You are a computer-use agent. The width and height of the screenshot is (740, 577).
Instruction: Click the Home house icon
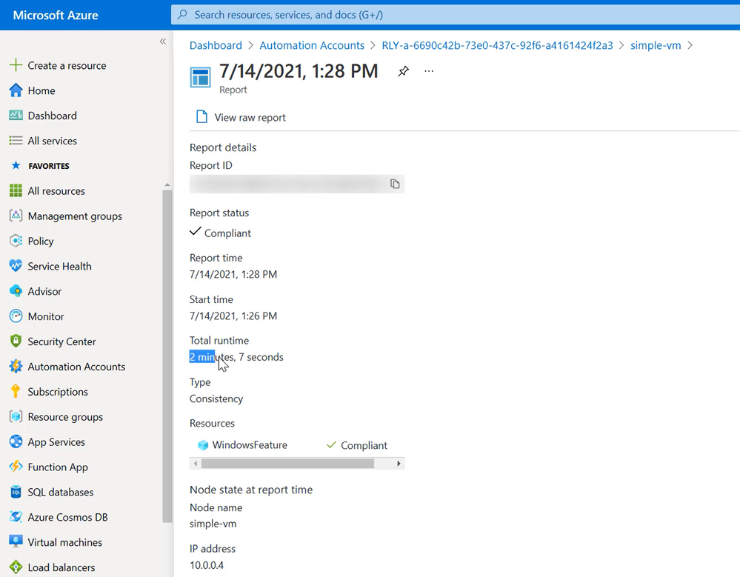[x=16, y=90]
